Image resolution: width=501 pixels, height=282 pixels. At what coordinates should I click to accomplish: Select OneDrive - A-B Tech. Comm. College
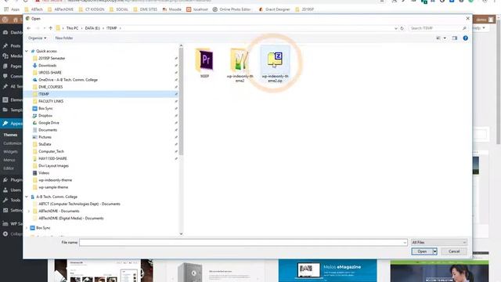(x=68, y=80)
